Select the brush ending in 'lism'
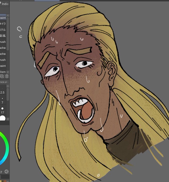 click(x=3, y=72)
